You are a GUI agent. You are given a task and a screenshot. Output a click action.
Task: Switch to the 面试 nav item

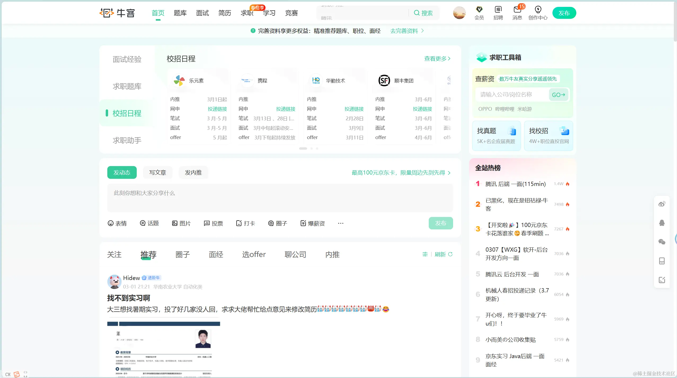(202, 13)
